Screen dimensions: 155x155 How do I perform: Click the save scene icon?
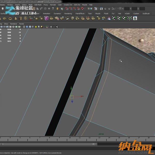3,9
